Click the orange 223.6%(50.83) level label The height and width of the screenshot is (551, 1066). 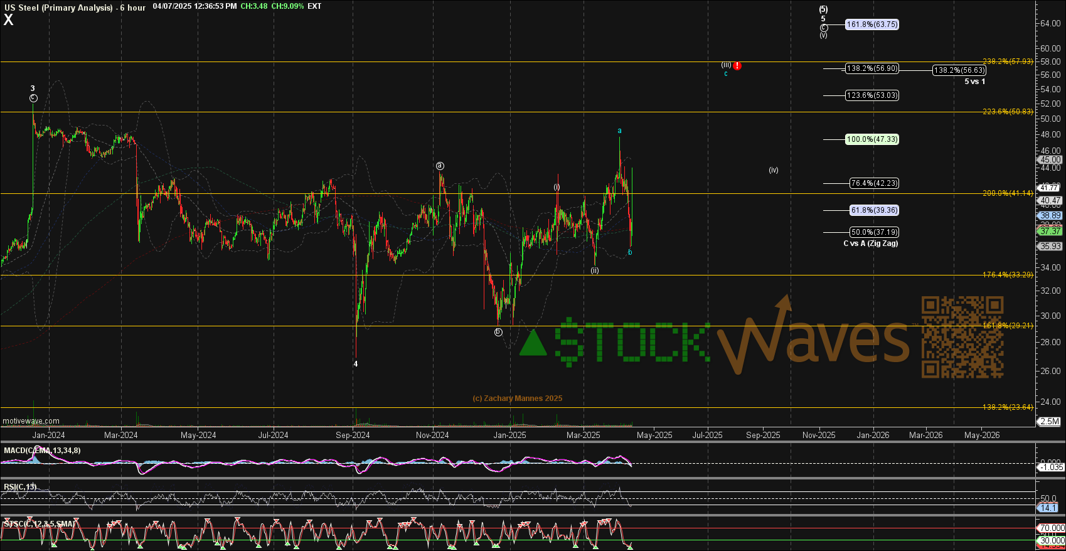[1008, 112]
